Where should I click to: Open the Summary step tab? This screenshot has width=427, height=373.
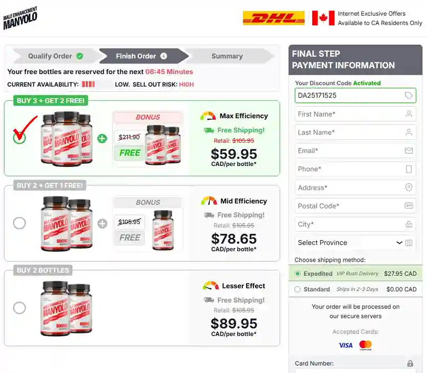[x=227, y=56]
